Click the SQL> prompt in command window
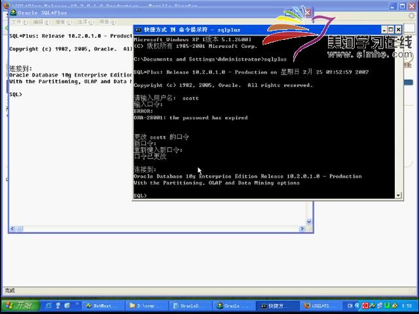 [x=140, y=196]
